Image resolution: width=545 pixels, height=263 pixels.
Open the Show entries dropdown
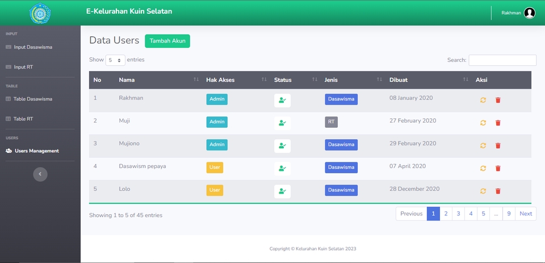pyautogui.click(x=115, y=60)
